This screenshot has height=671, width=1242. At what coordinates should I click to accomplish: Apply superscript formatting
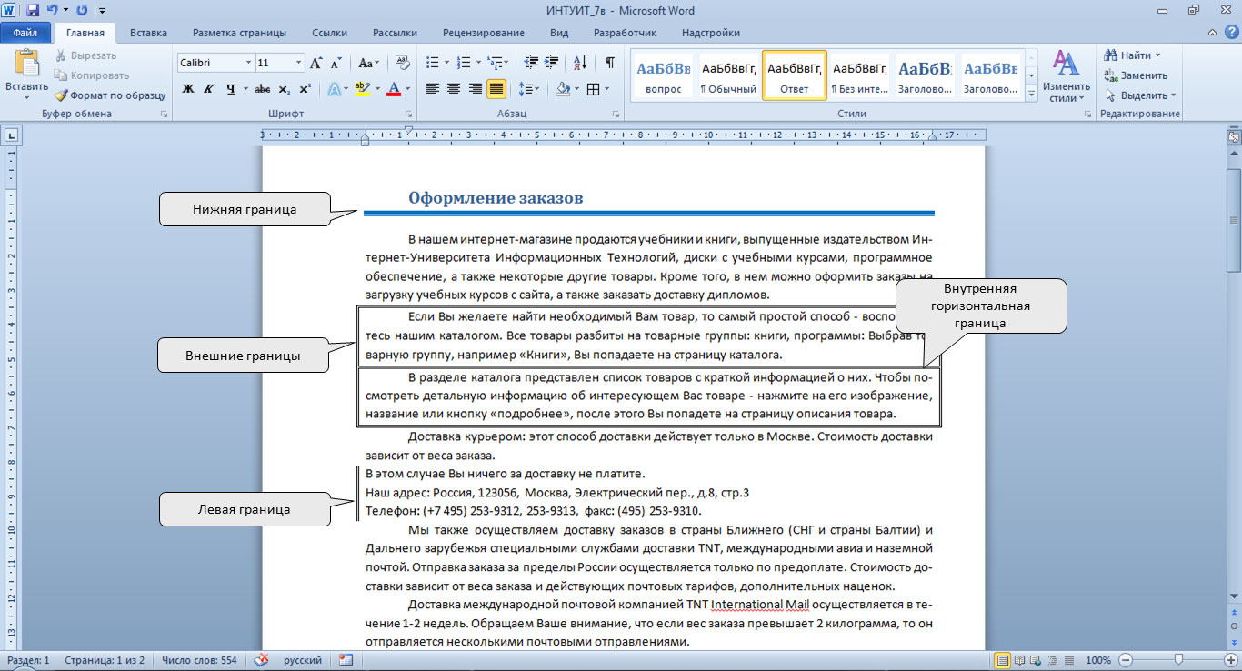click(305, 89)
